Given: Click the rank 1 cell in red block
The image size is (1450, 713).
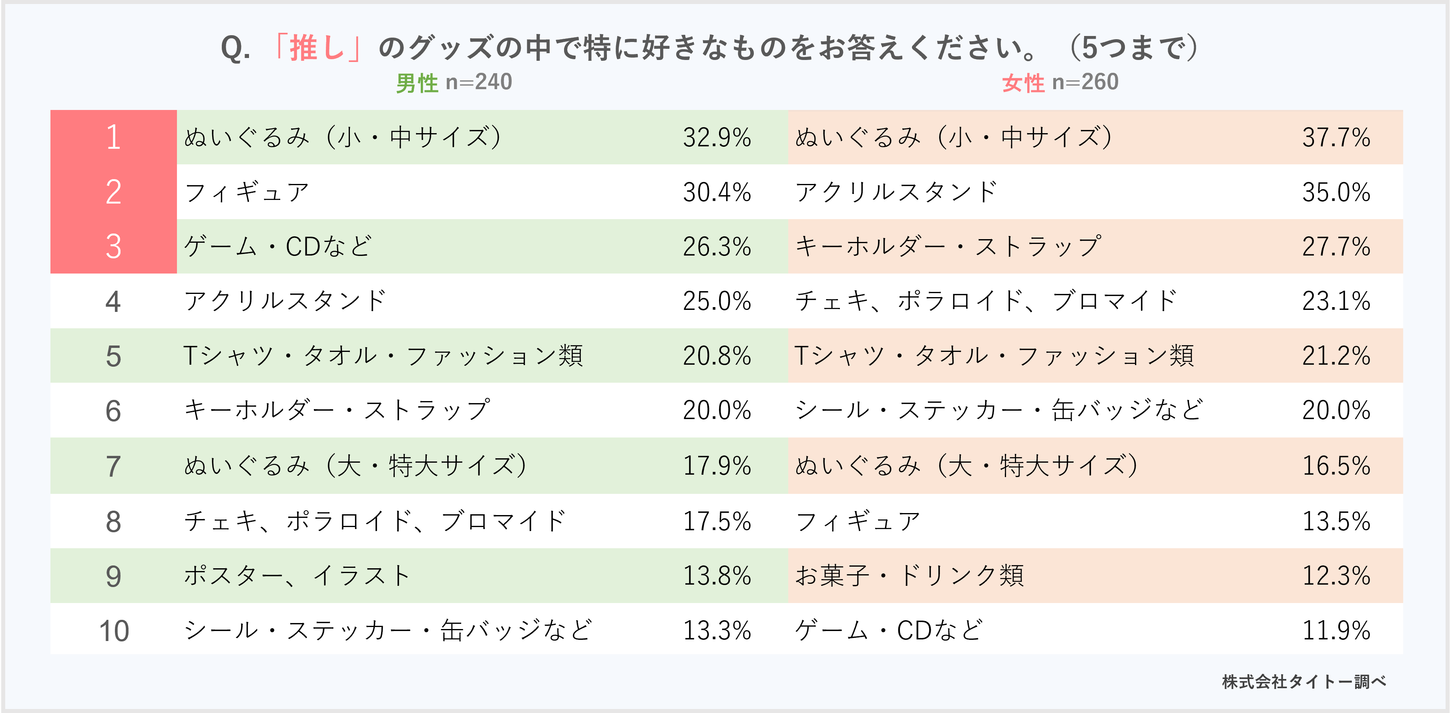Looking at the screenshot, I should [113, 137].
